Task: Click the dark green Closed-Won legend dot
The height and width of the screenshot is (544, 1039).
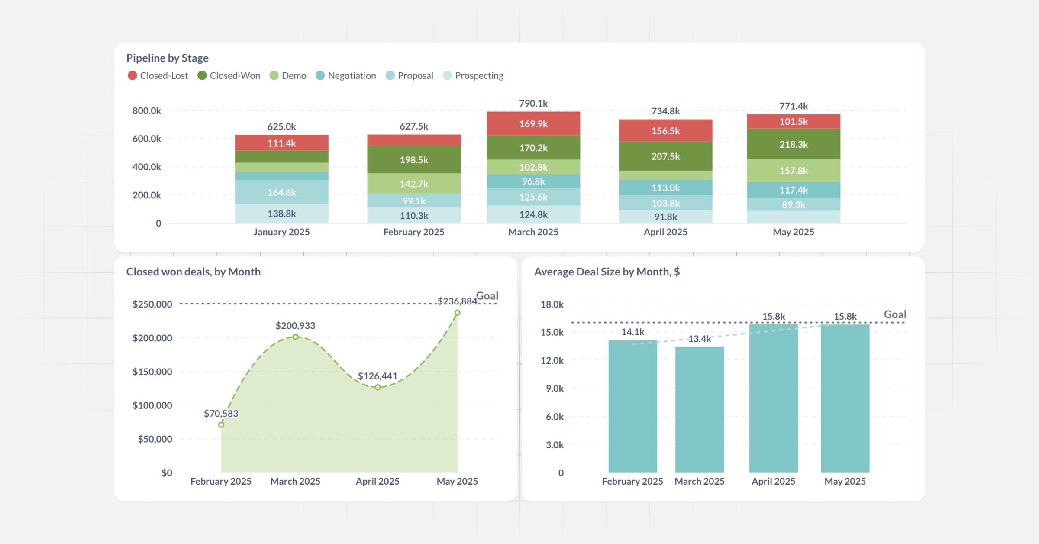Action: point(202,75)
